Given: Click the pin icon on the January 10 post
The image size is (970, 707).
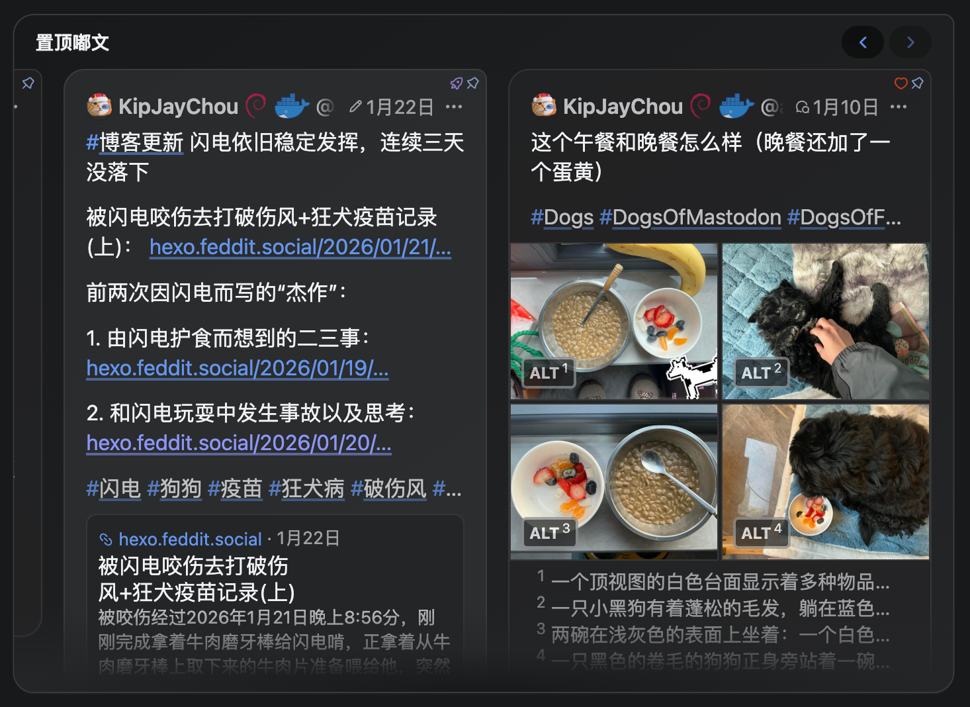Looking at the screenshot, I should (x=917, y=83).
